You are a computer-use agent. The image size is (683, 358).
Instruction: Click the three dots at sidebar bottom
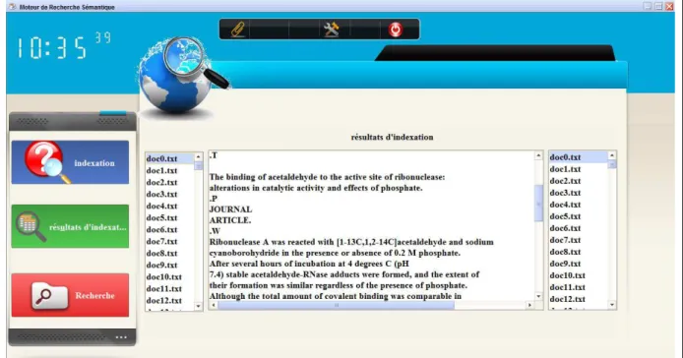(121, 337)
